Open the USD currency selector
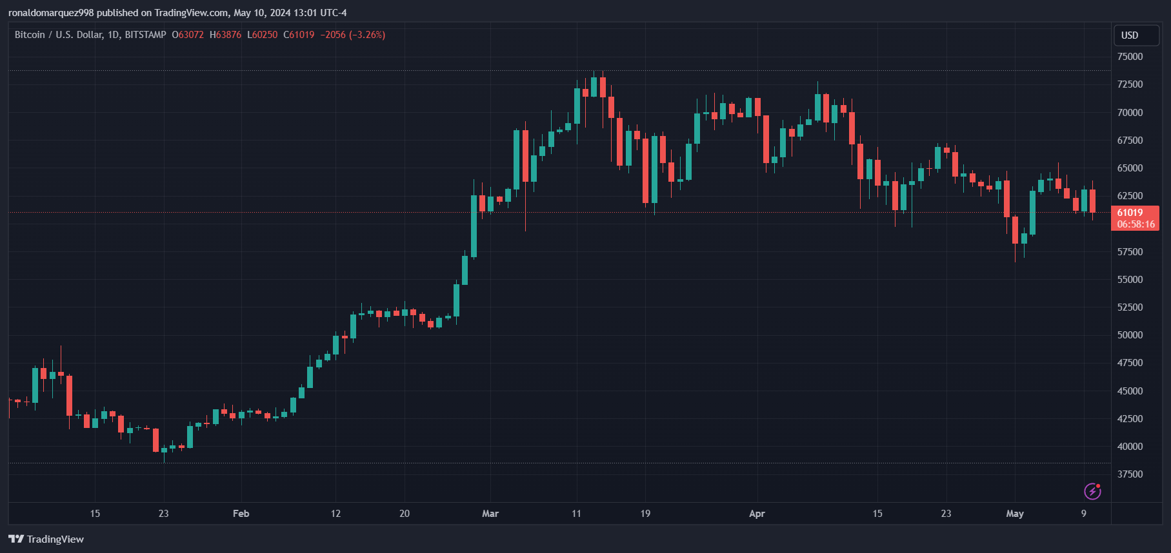This screenshot has height=553, width=1171. pos(1137,35)
